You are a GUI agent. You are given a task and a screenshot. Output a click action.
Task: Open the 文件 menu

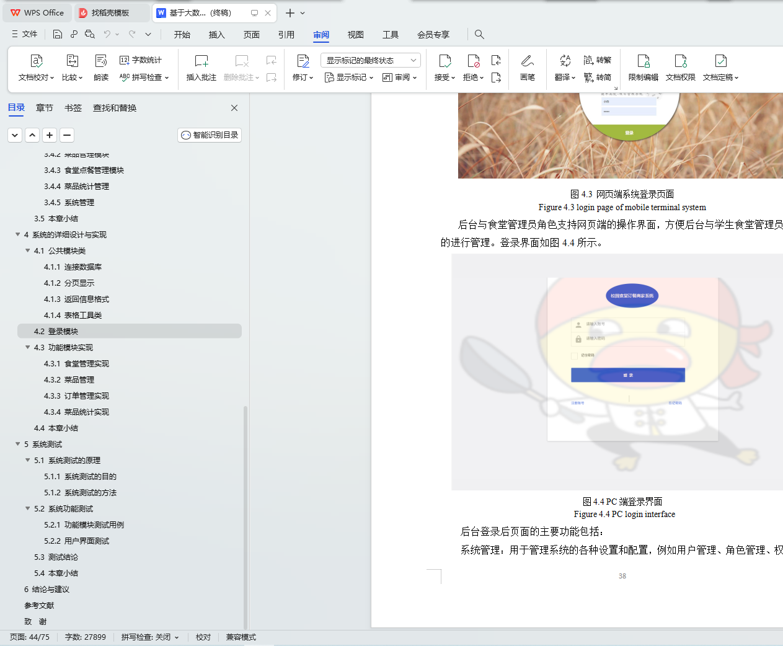(x=24, y=34)
